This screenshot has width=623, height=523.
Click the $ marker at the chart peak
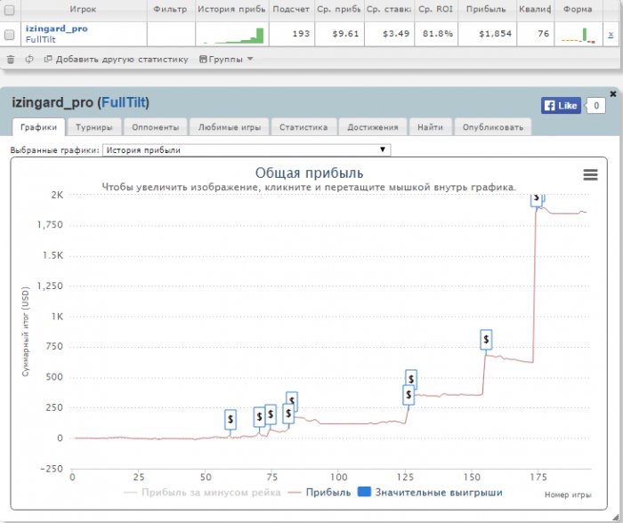(537, 199)
